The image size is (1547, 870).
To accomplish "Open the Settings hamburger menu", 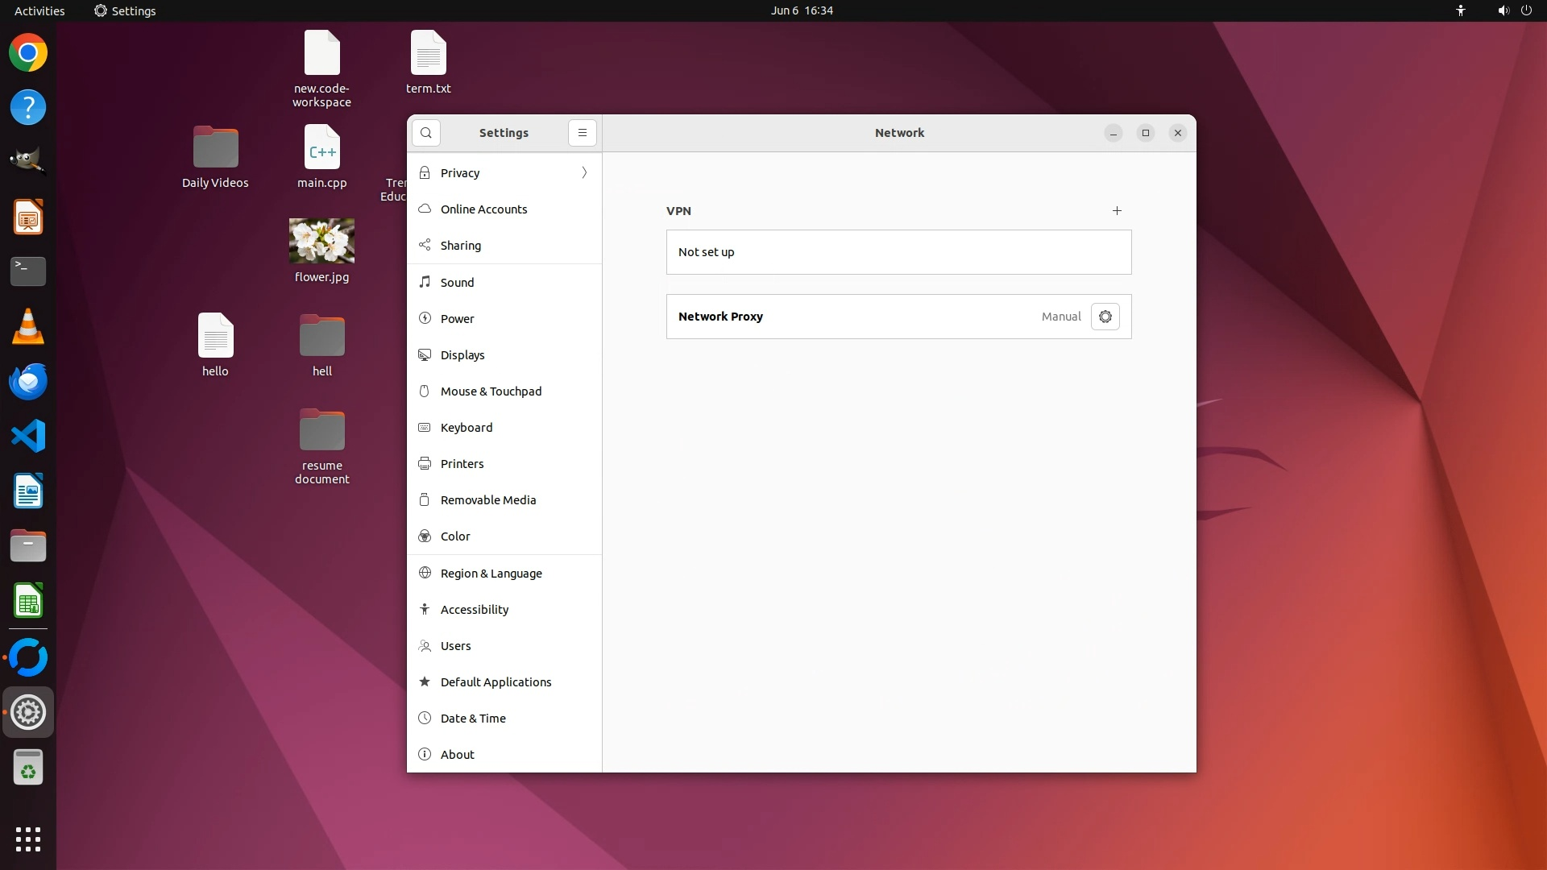I will pos(583,133).
